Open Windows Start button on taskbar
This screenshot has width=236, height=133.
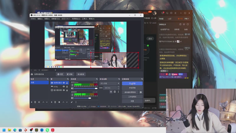click(x=4, y=130)
